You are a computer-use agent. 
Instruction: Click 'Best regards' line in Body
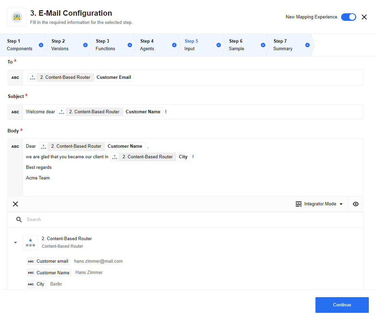point(39,167)
